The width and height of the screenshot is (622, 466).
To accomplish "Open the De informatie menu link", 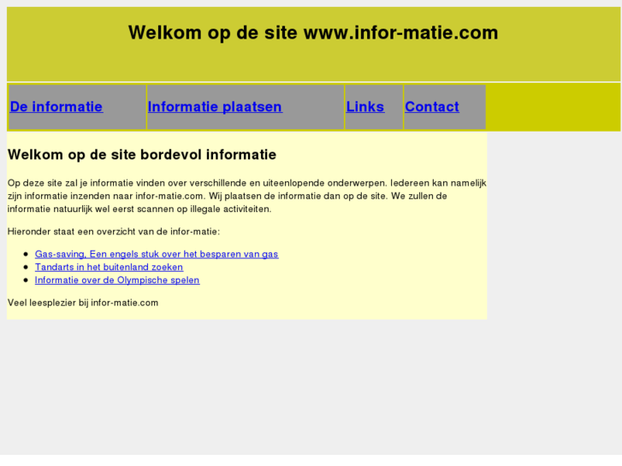I will pos(56,107).
